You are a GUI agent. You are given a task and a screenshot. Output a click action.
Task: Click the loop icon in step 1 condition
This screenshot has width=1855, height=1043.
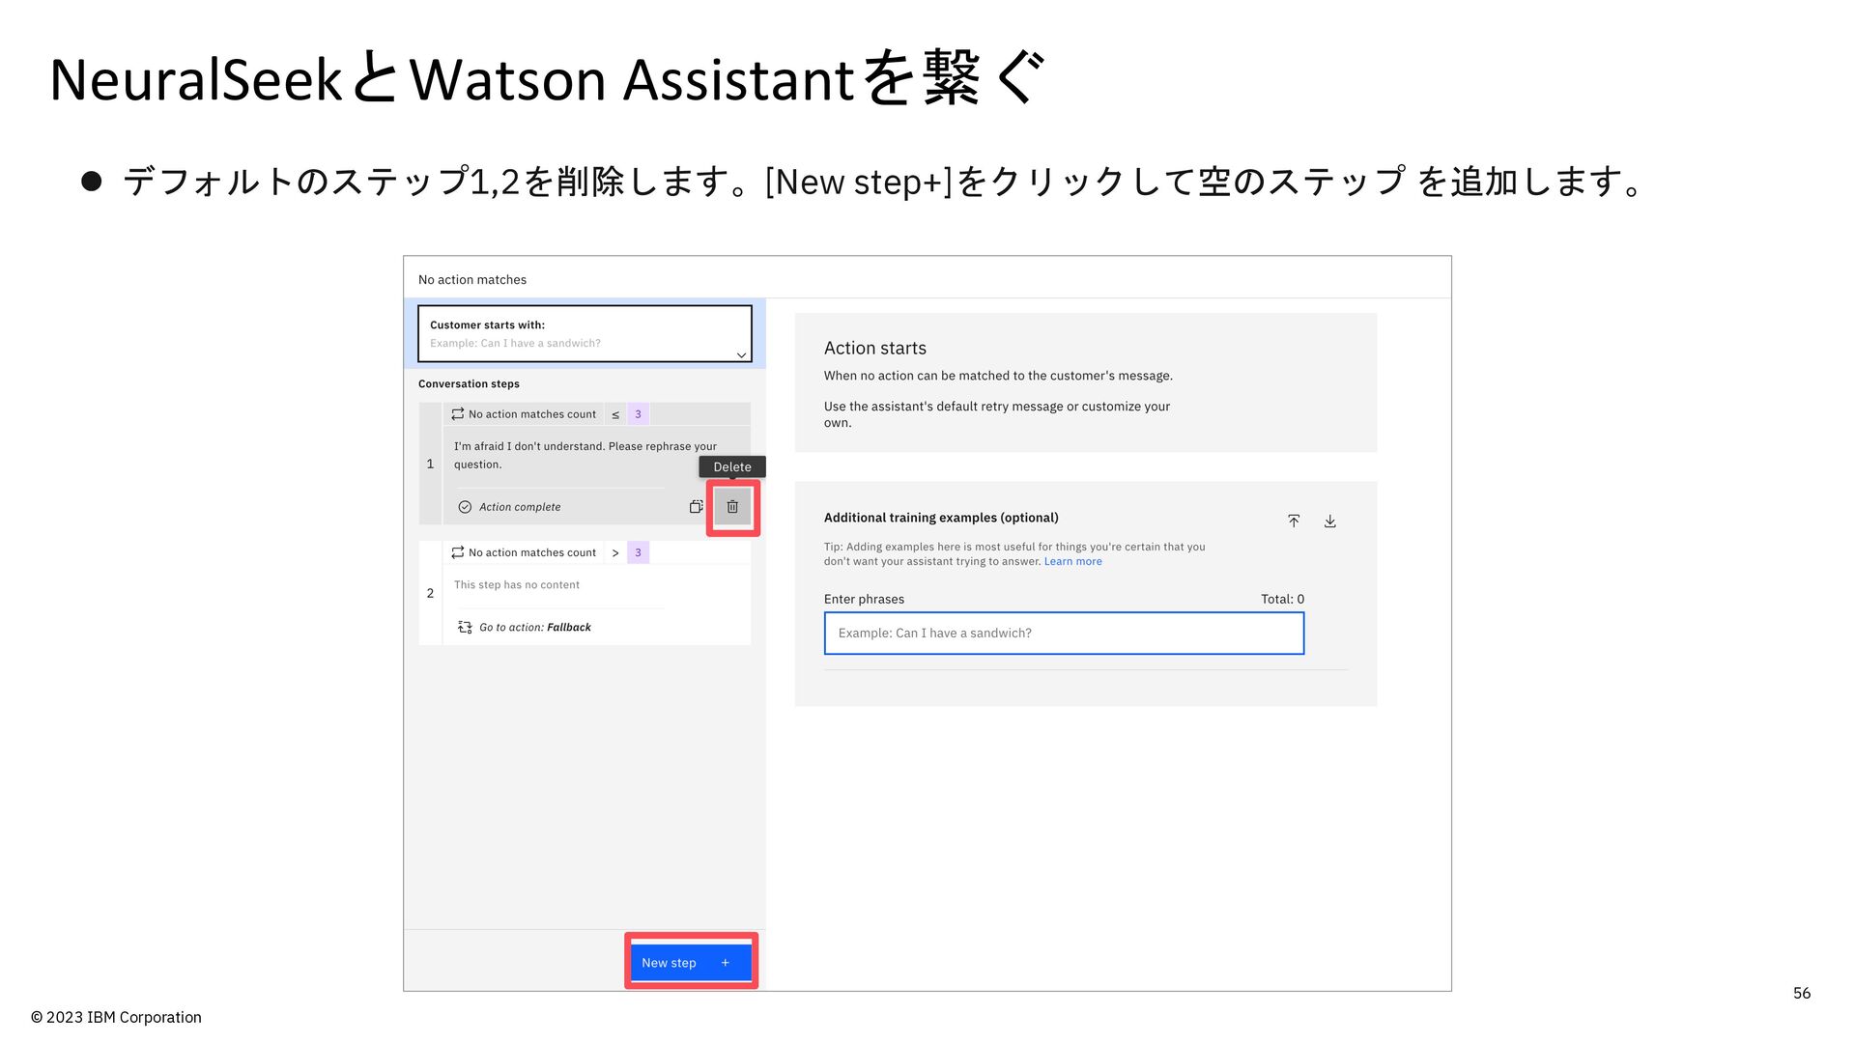458,414
